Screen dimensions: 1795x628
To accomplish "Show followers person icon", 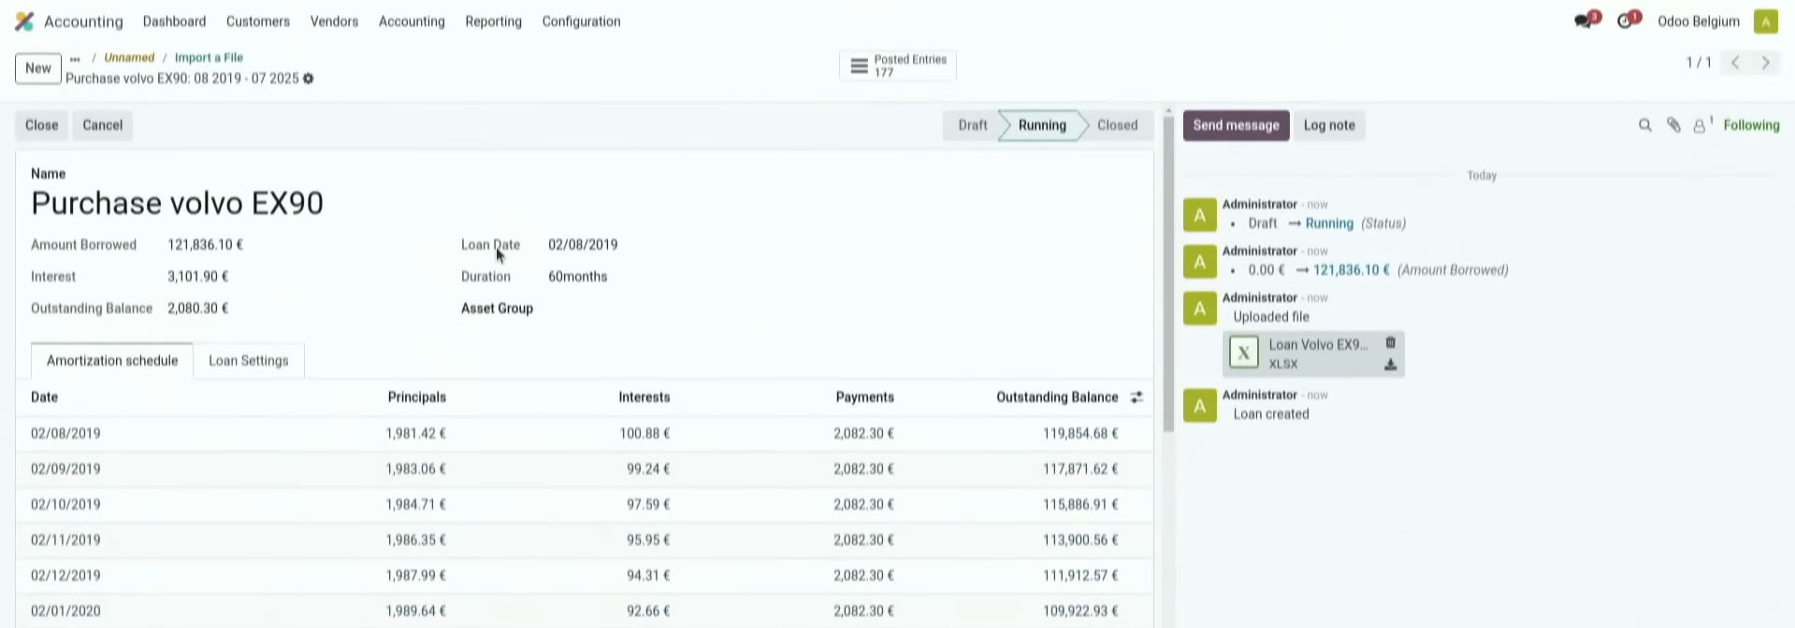I will (x=1702, y=125).
